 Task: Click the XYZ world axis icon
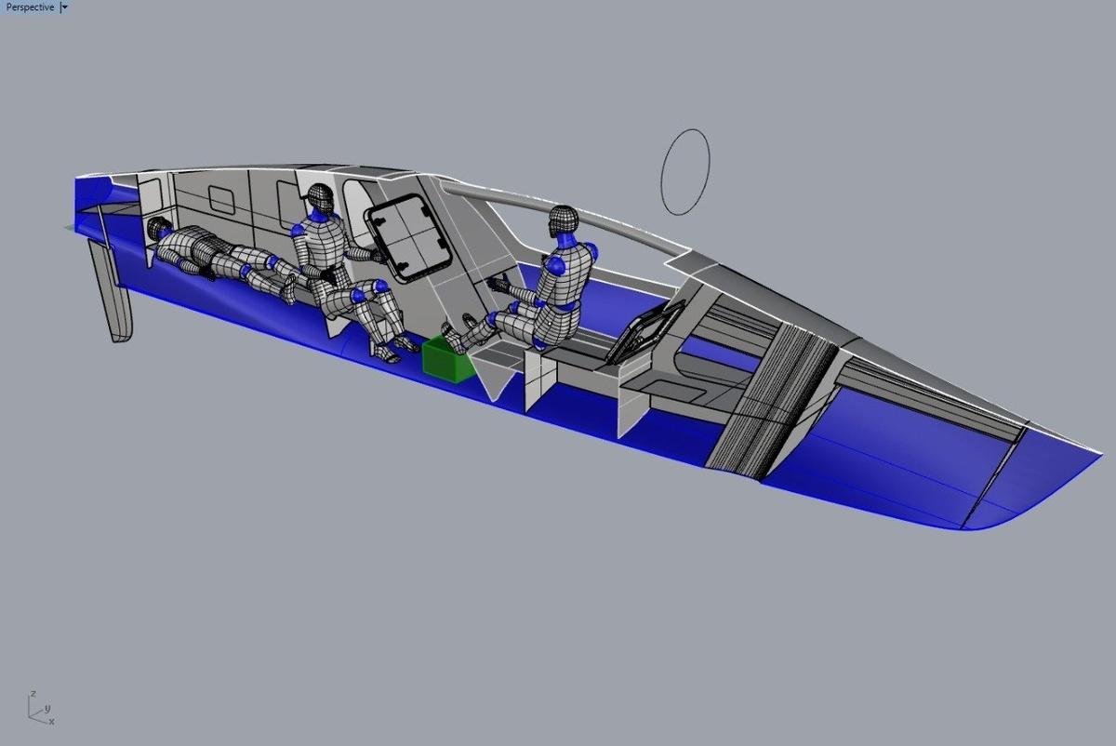click(38, 708)
